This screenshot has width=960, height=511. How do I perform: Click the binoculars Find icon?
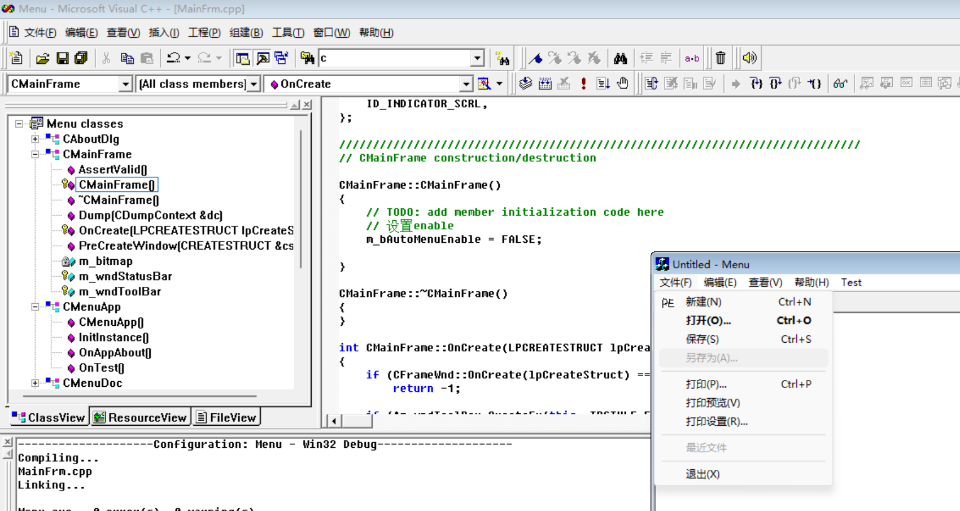click(621, 58)
